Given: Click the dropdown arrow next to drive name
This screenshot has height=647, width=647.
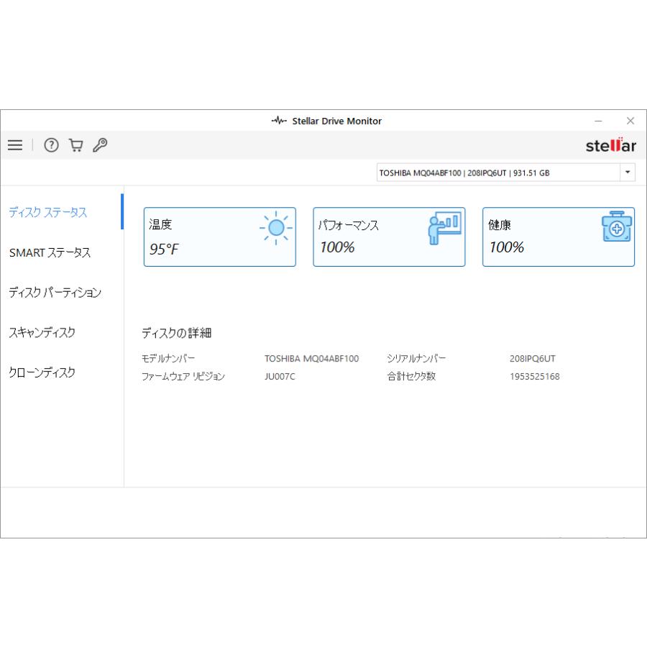Looking at the screenshot, I should [626, 172].
